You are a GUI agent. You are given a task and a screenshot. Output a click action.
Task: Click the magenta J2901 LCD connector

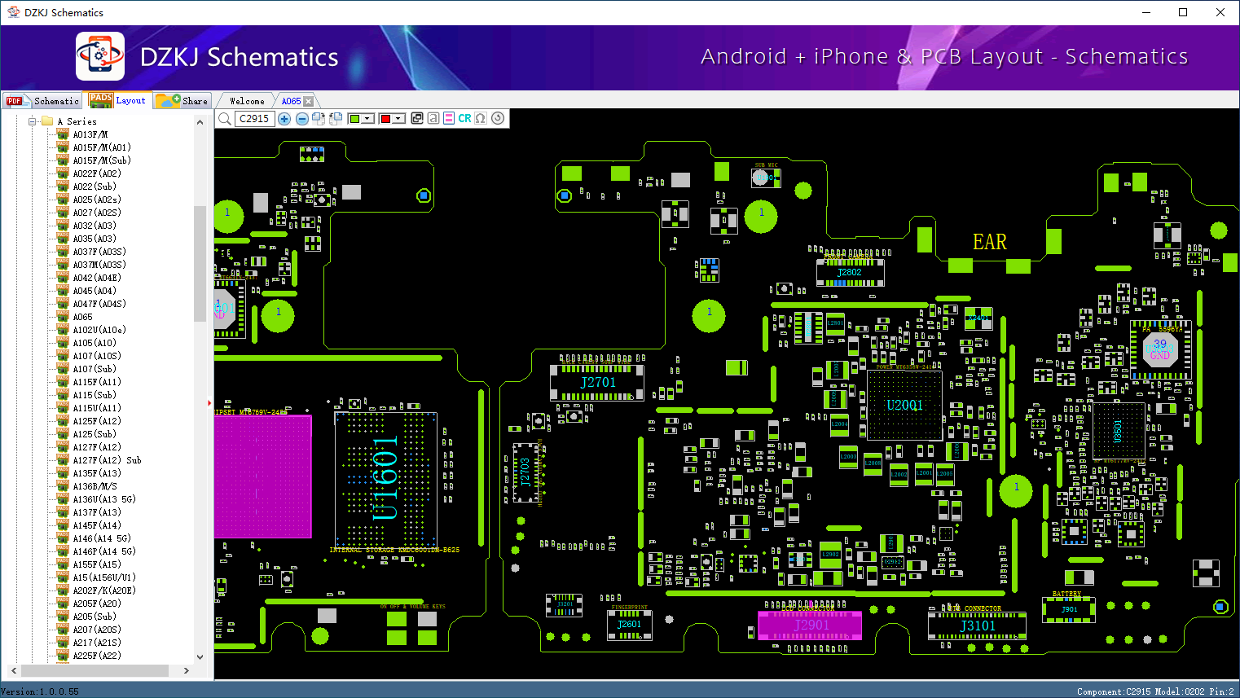click(810, 625)
